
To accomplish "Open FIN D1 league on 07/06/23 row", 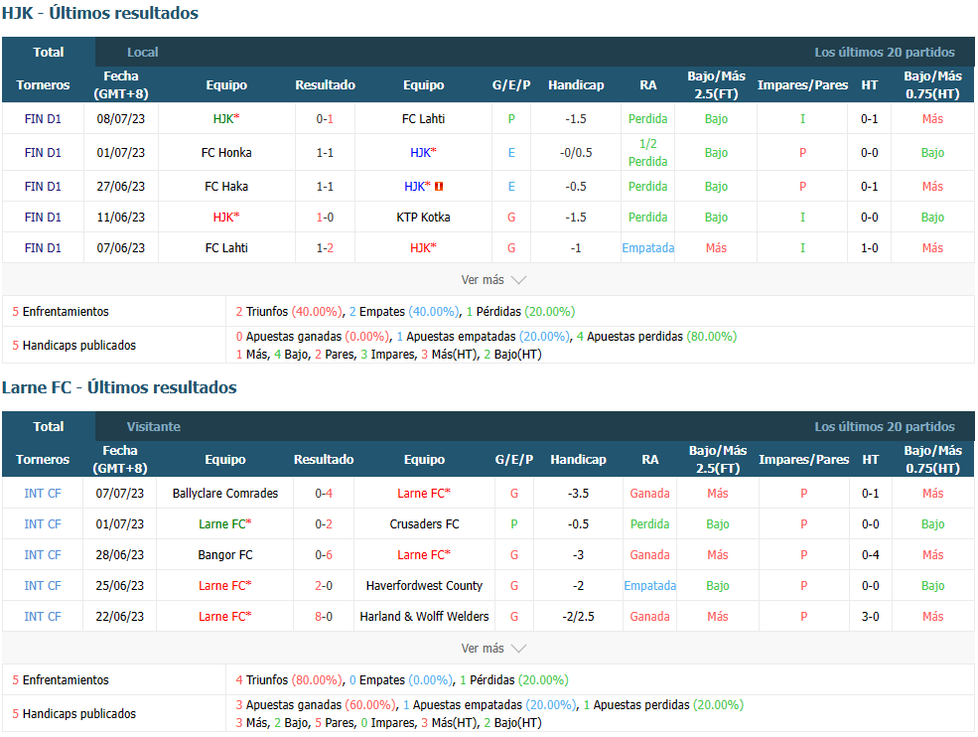I will click(x=43, y=248).
